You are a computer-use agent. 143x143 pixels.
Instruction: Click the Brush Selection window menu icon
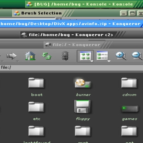pos(17,13)
